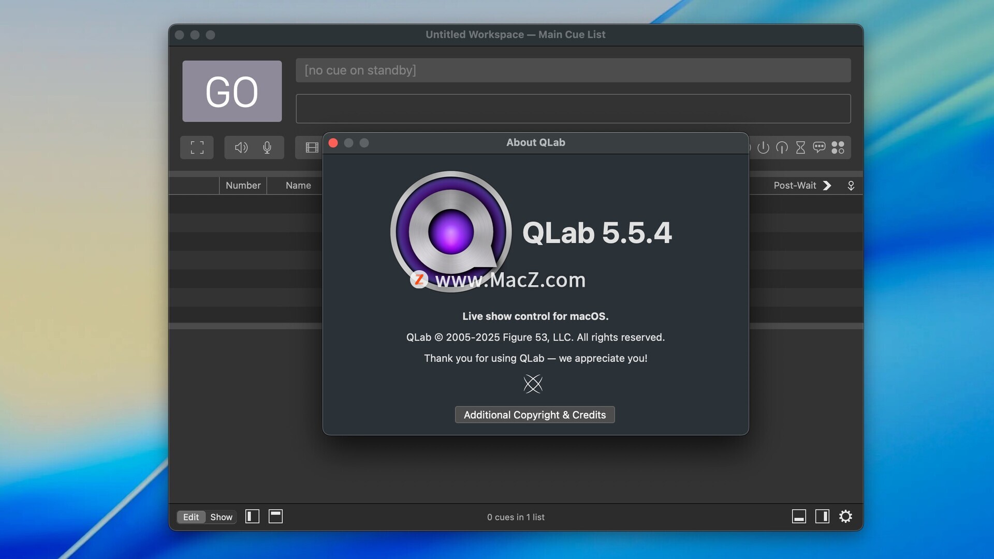The width and height of the screenshot is (994, 559).
Task: Click the standby cue name field
Action: [x=573, y=70]
